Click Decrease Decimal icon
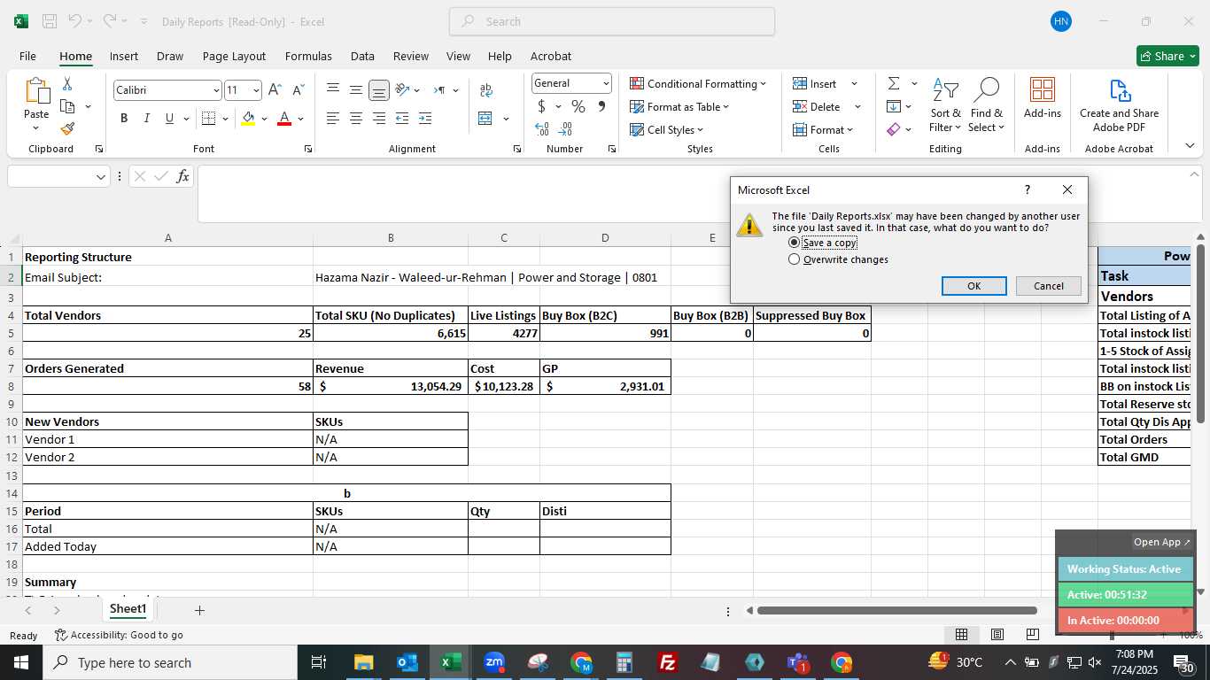The width and height of the screenshot is (1210, 680). click(x=565, y=129)
